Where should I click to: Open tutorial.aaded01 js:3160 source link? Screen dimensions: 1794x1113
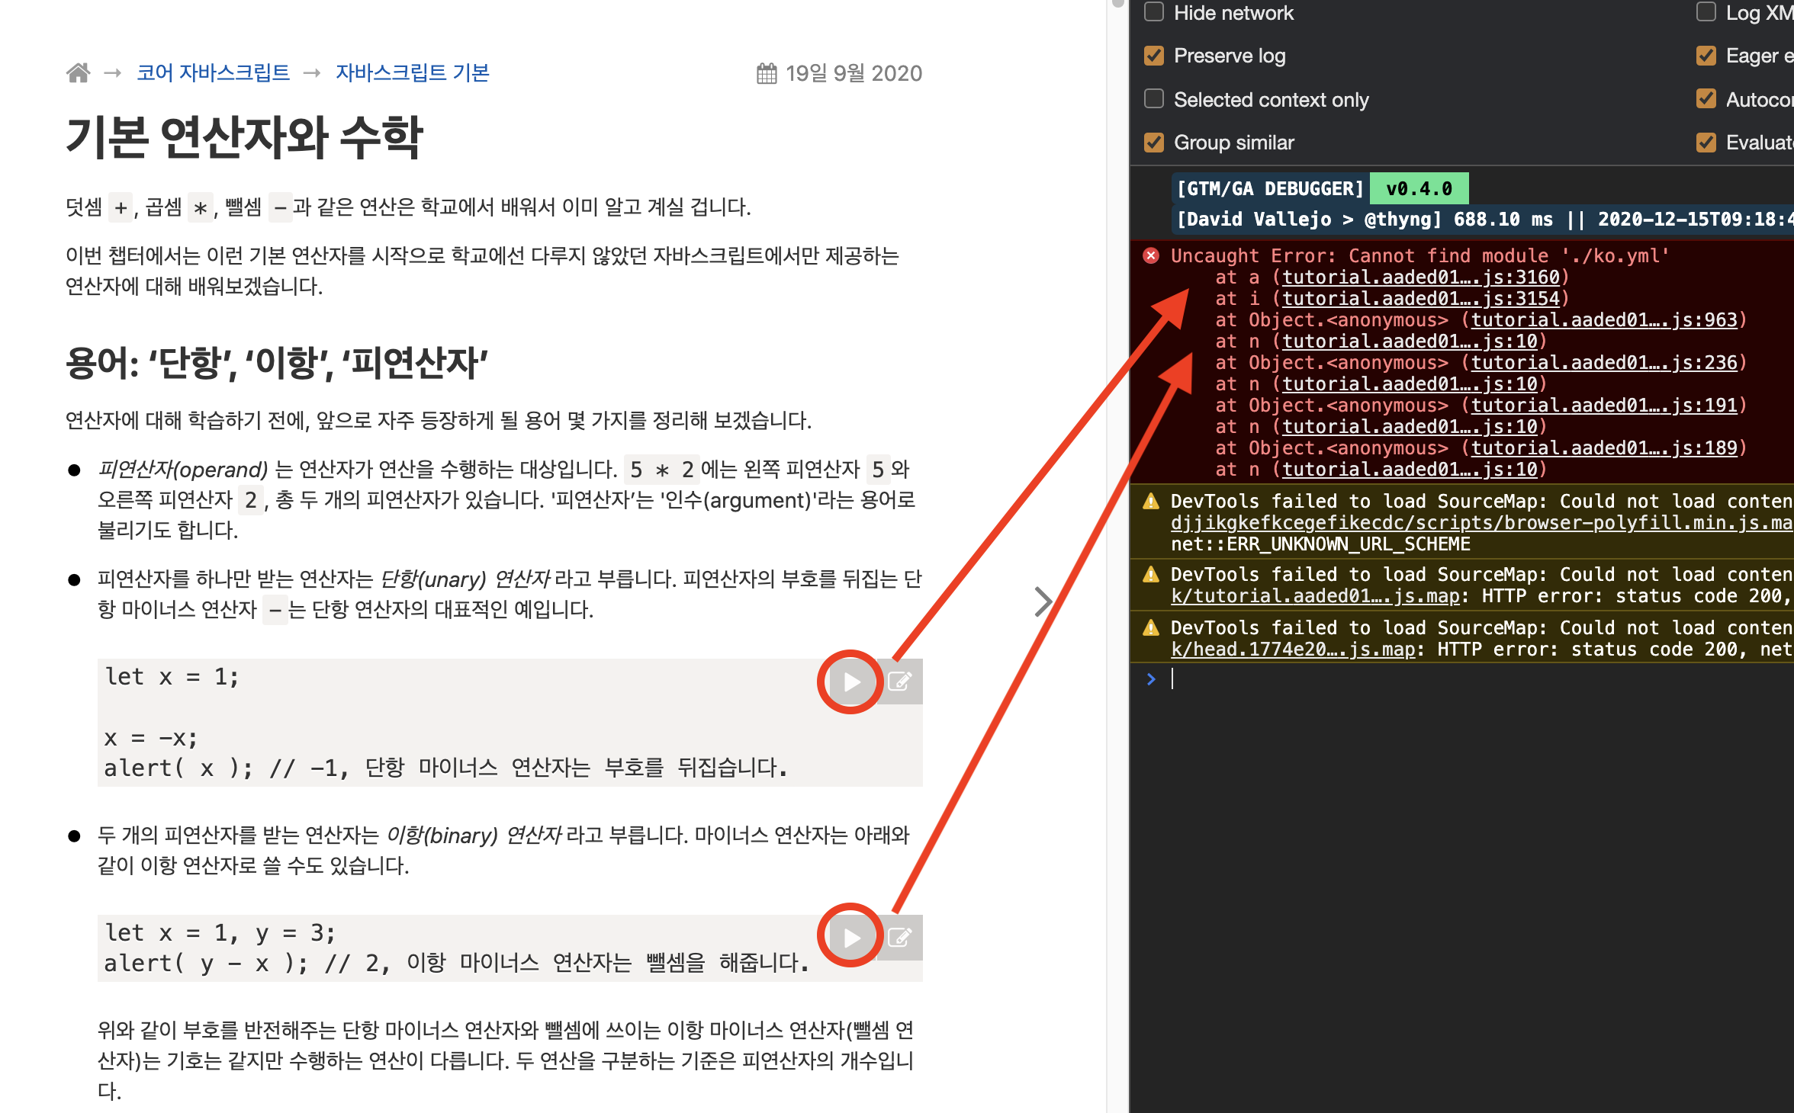point(1420,277)
